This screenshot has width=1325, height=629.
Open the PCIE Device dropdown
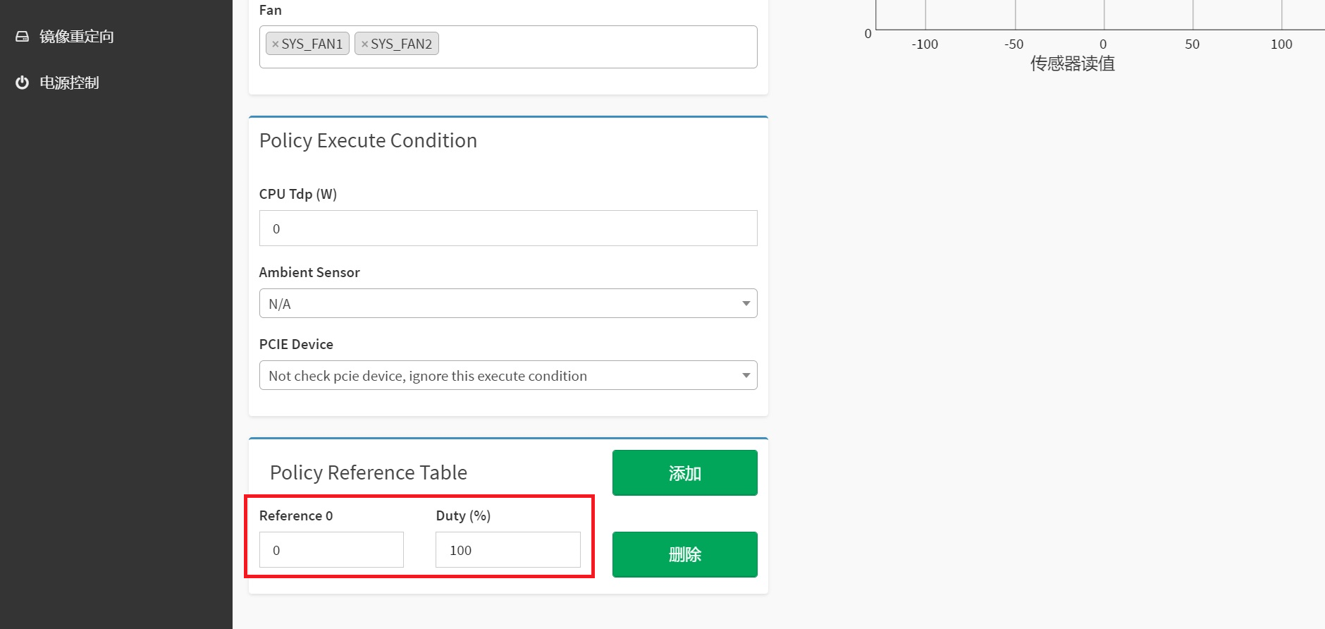tap(508, 375)
